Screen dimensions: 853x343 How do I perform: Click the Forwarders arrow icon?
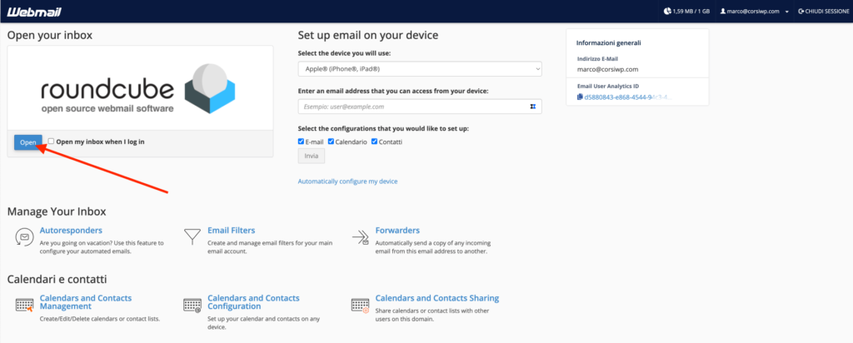coord(361,237)
